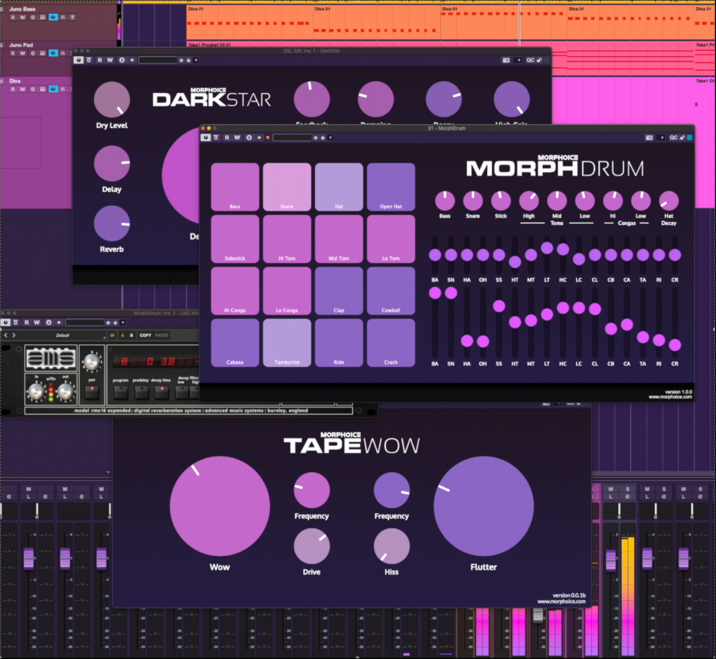This screenshot has width=716, height=659.
Task: Click lower-row CR slider handle in MorphDrum
Action: coord(675,345)
